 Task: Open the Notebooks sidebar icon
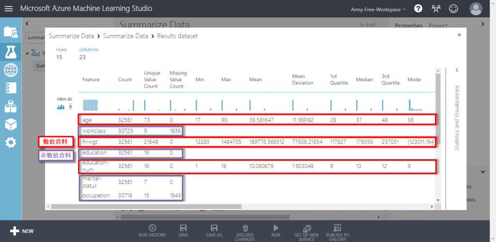[11, 88]
